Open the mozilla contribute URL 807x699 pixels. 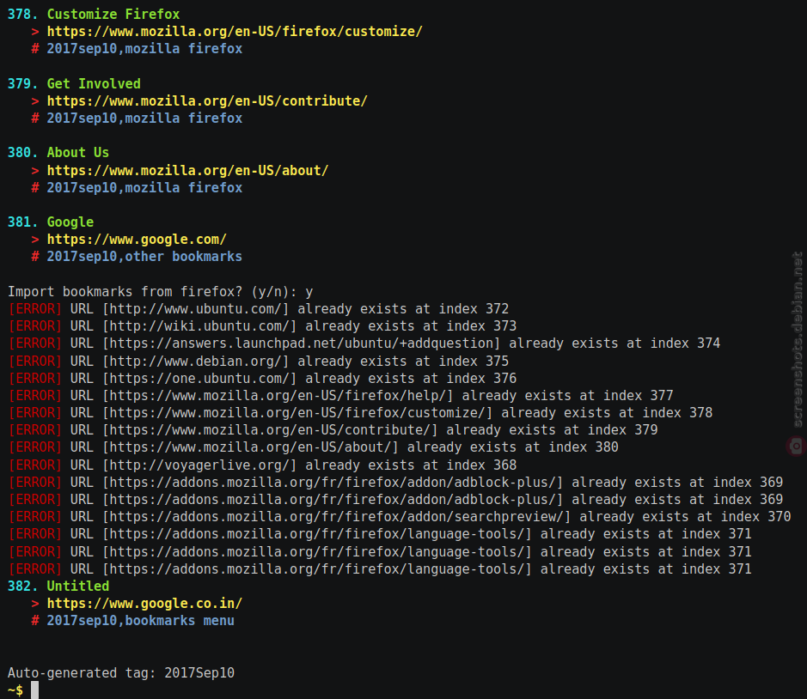pyautogui.click(x=207, y=100)
